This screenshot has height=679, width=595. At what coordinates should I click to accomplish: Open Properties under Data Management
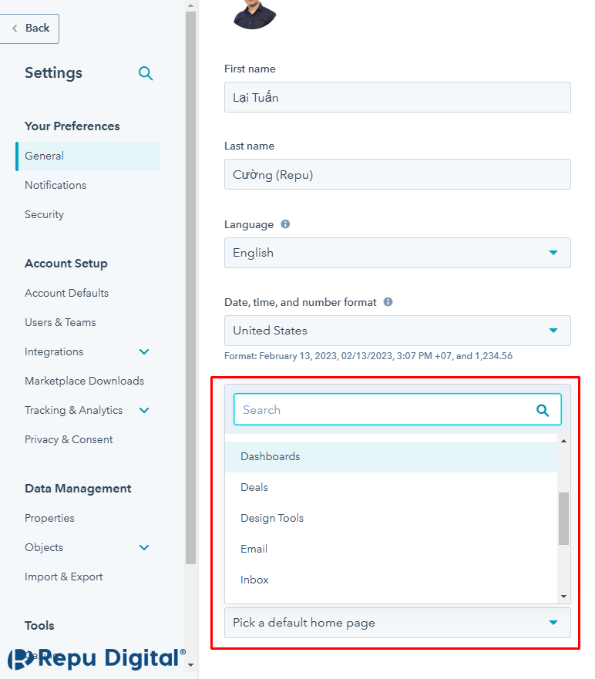pyautogui.click(x=49, y=518)
